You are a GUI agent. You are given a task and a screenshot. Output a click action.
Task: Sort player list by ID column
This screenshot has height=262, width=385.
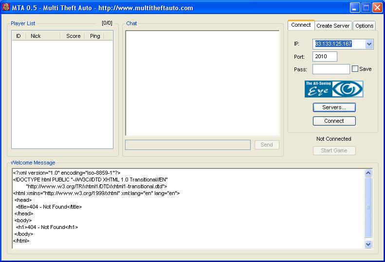18,36
